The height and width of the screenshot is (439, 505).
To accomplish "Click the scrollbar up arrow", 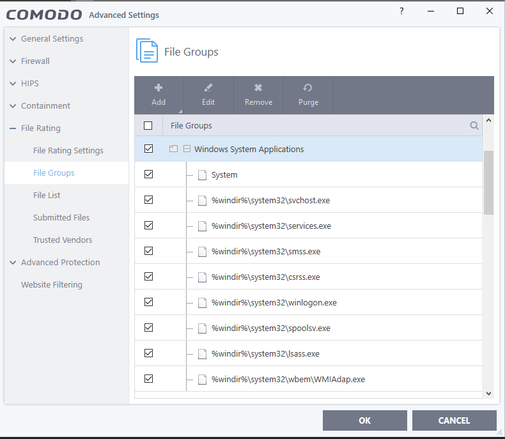I will 488,120.
